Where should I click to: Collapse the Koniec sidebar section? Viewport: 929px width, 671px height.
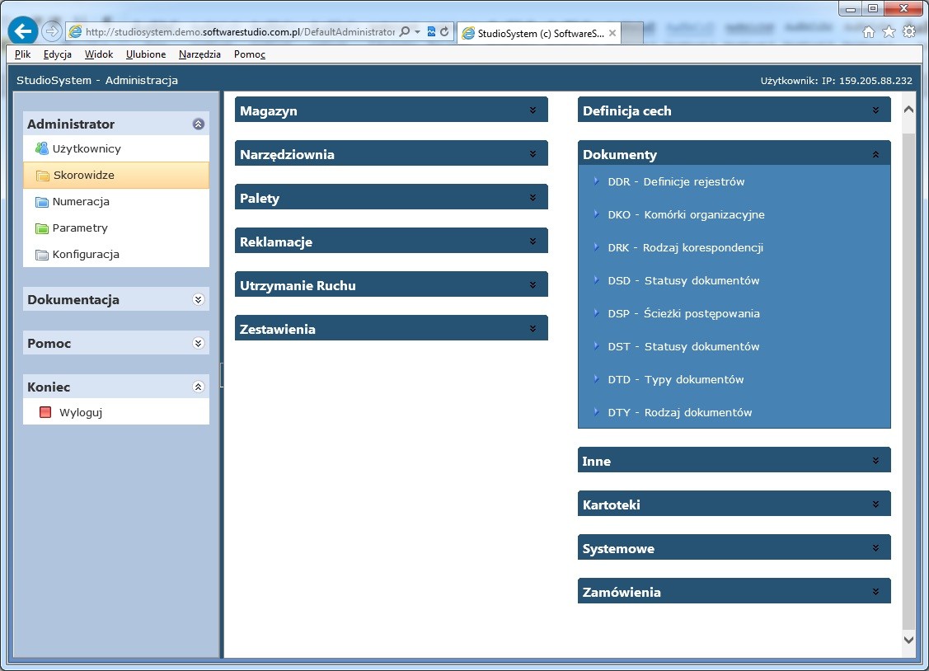click(x=199, y=387)
